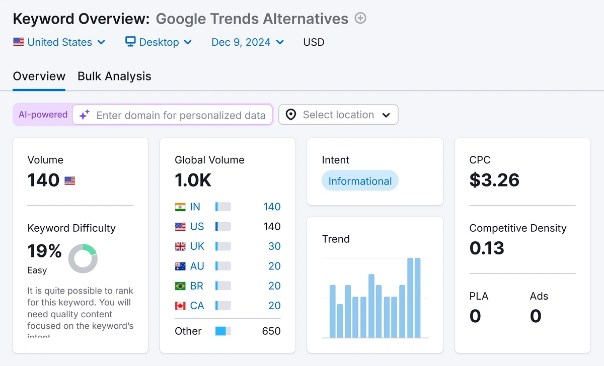
Task: Click the CA country link
Action: (x=197, y=306)
